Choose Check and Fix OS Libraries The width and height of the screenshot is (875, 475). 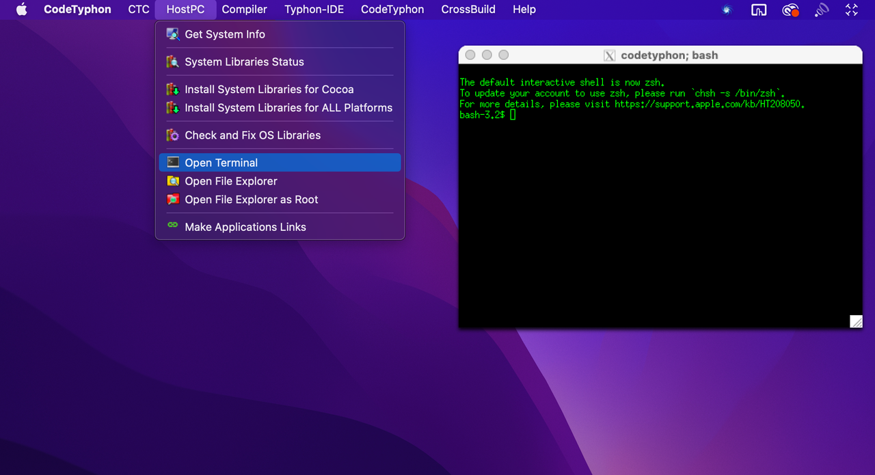280,135
